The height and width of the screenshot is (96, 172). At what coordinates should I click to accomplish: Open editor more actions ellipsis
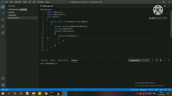[x=169, y=6]
